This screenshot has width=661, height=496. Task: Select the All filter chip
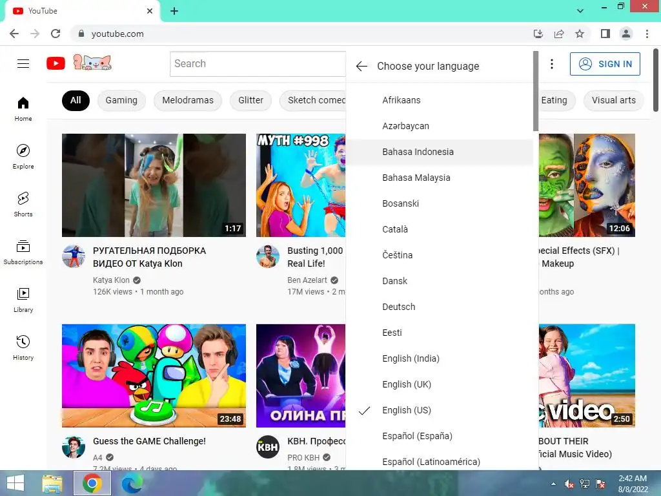76,100
